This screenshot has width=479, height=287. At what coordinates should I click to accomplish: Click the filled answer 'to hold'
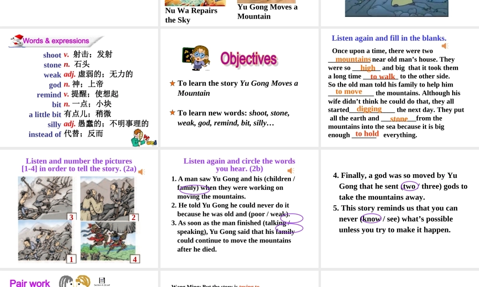coord(367,133)
